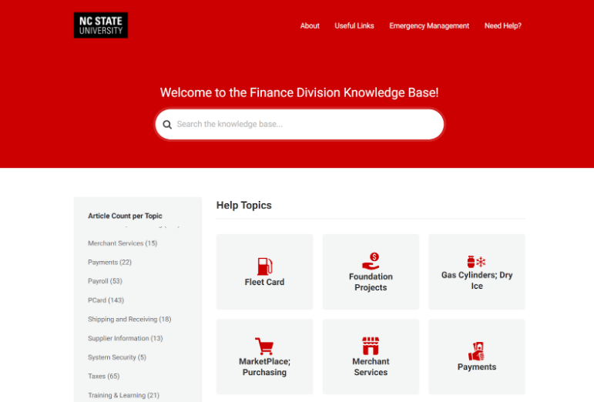Screen dimensions: 594x402
Task: Click the Welcome to the Finance Division heading
Action: [299, 92]
